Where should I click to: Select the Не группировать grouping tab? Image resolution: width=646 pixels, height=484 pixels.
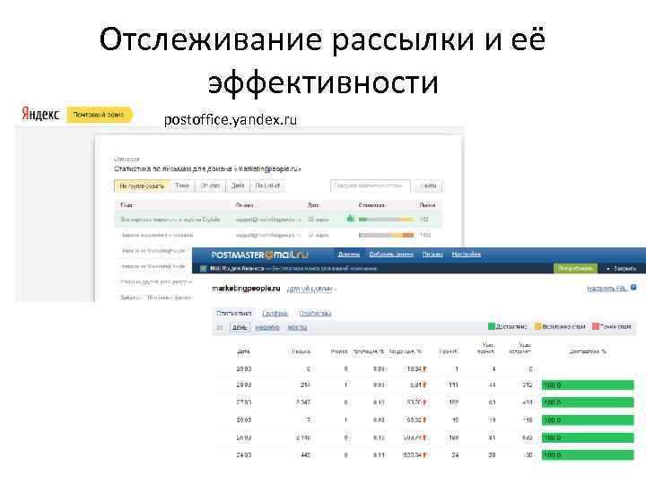pyautogui.click(x=142, y=186)
